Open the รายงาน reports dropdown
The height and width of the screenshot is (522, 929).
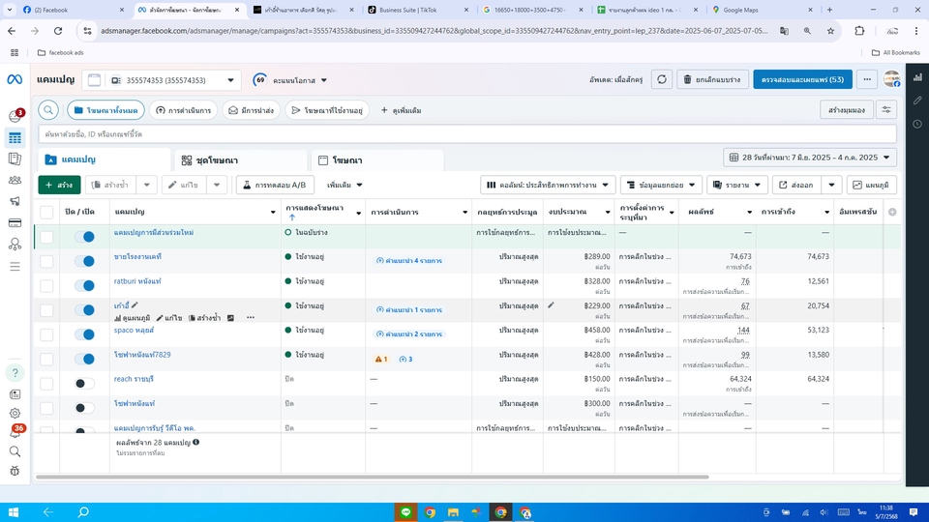coord(737,185)
